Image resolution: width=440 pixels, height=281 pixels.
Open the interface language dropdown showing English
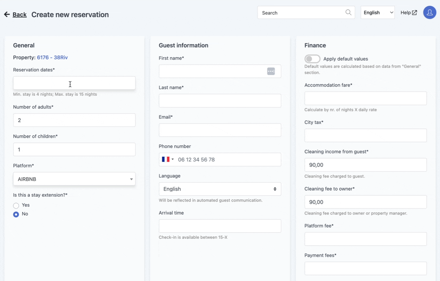[377, 12]
